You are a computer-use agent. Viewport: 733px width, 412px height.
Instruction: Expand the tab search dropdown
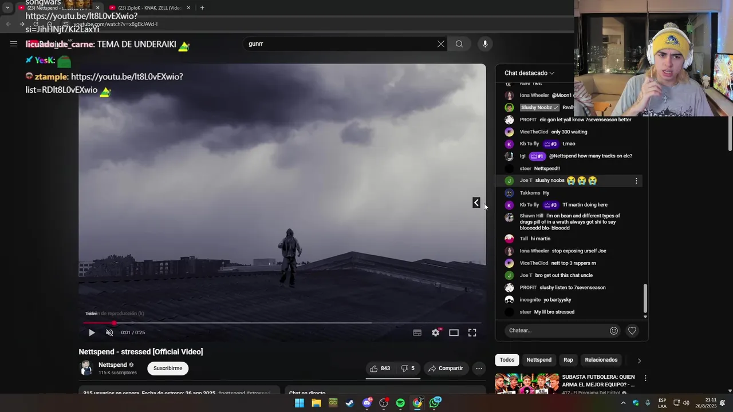[x=7, y=7]
